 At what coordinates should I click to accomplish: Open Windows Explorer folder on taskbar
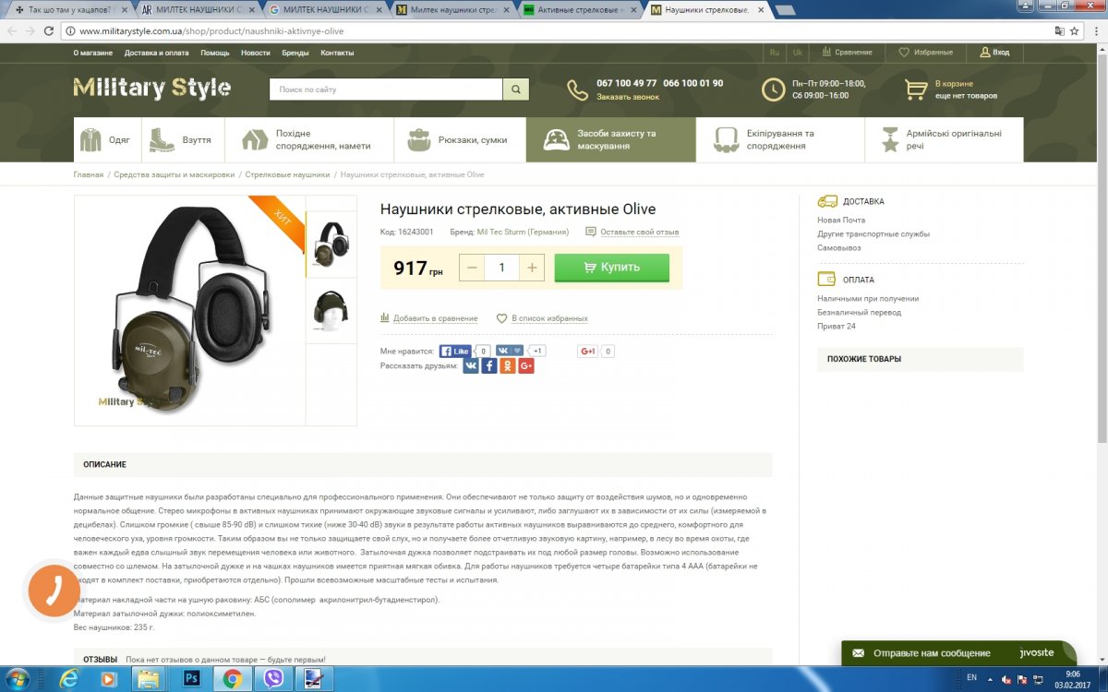point(149,679)
